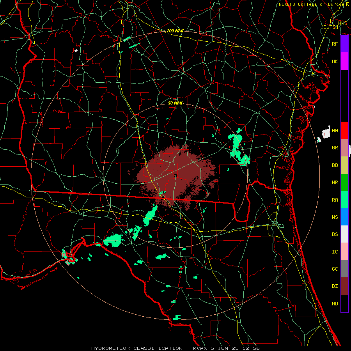Click the GR legend label
The image size is (351, 351).
click(x=335, y=148)
